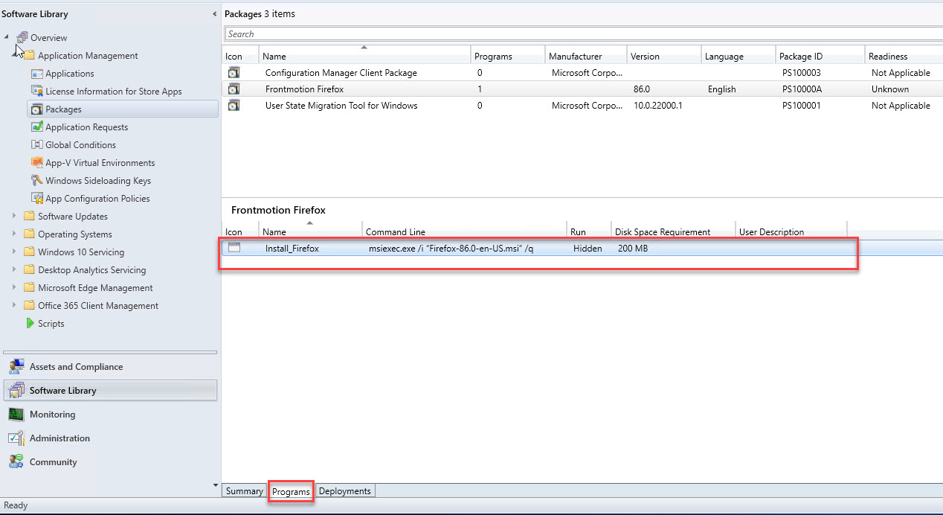
Task: Open the Monitoring workspace
Action: click(x=52, y=415)
